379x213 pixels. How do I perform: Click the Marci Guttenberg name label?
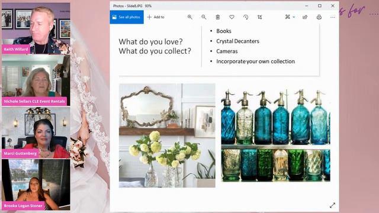pyautogui.click(x=20, y=153)
